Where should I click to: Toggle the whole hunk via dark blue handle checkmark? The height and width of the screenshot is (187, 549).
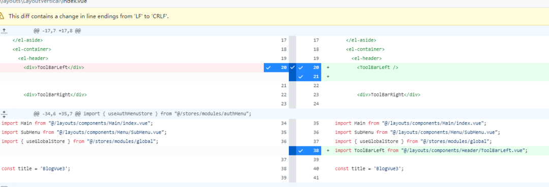(x=293, y=68)
